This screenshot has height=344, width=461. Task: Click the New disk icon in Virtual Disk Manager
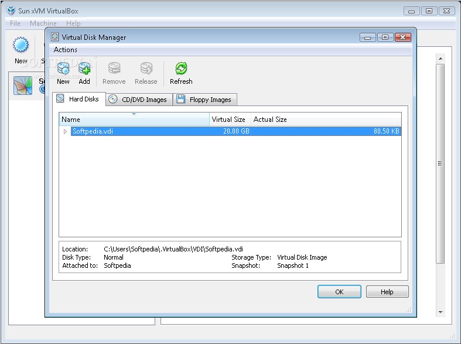[x=63, y=68]
